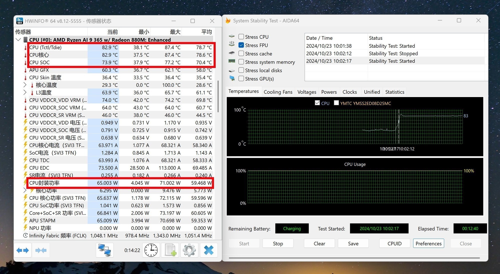The width and height of the screenshot is (500, 274).
Task: Select 'Stability Test: Stopped' log row
Action: point(395,53)
